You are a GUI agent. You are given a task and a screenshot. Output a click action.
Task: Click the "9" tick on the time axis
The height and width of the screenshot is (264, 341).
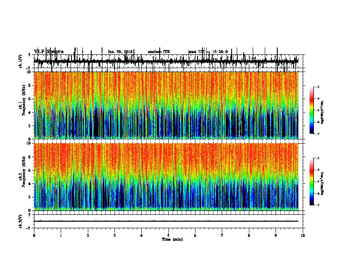[276, 236]
